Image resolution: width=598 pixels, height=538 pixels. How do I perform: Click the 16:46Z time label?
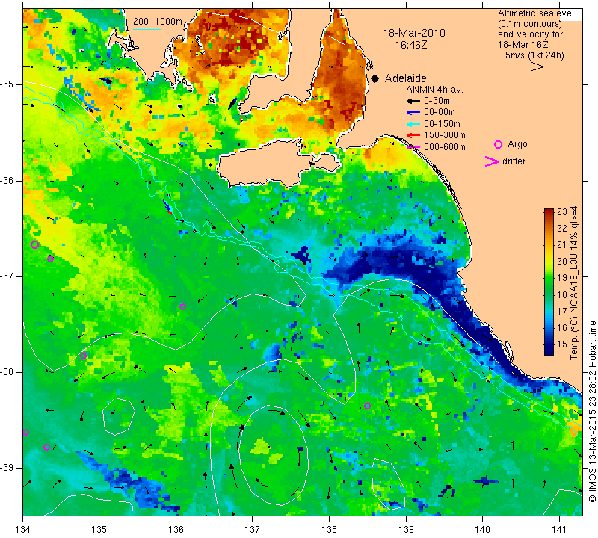tap(410, 45)
